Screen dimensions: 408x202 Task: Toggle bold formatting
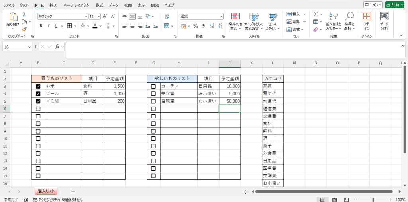pos(41,26)
